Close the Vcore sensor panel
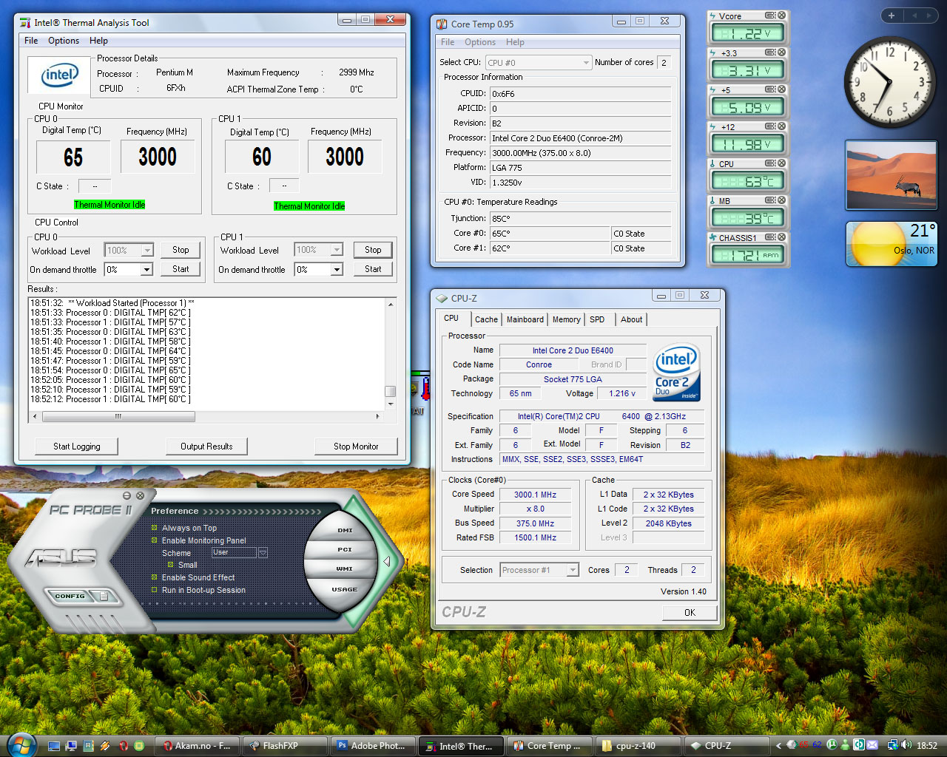The width and height of the screenshot is (947, 757). pos(781,16)
